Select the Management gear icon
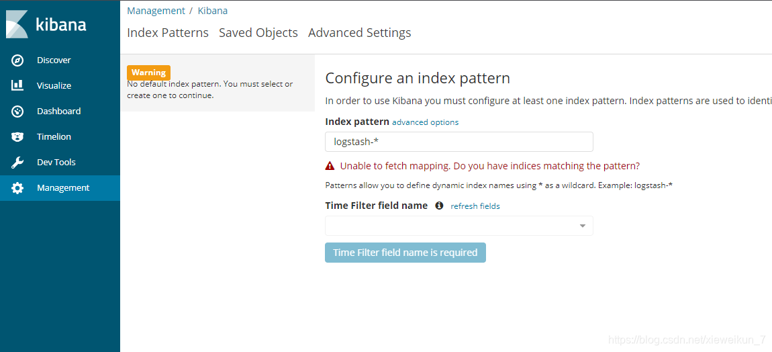The width and height of the screenshot is (772, 352). 17,188
